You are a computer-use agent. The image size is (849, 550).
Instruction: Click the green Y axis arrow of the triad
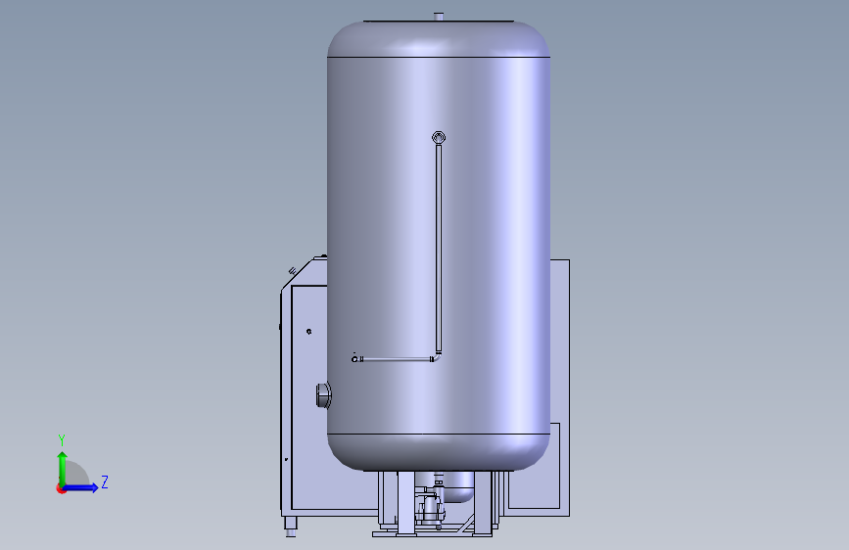click(x=63, y=468)
